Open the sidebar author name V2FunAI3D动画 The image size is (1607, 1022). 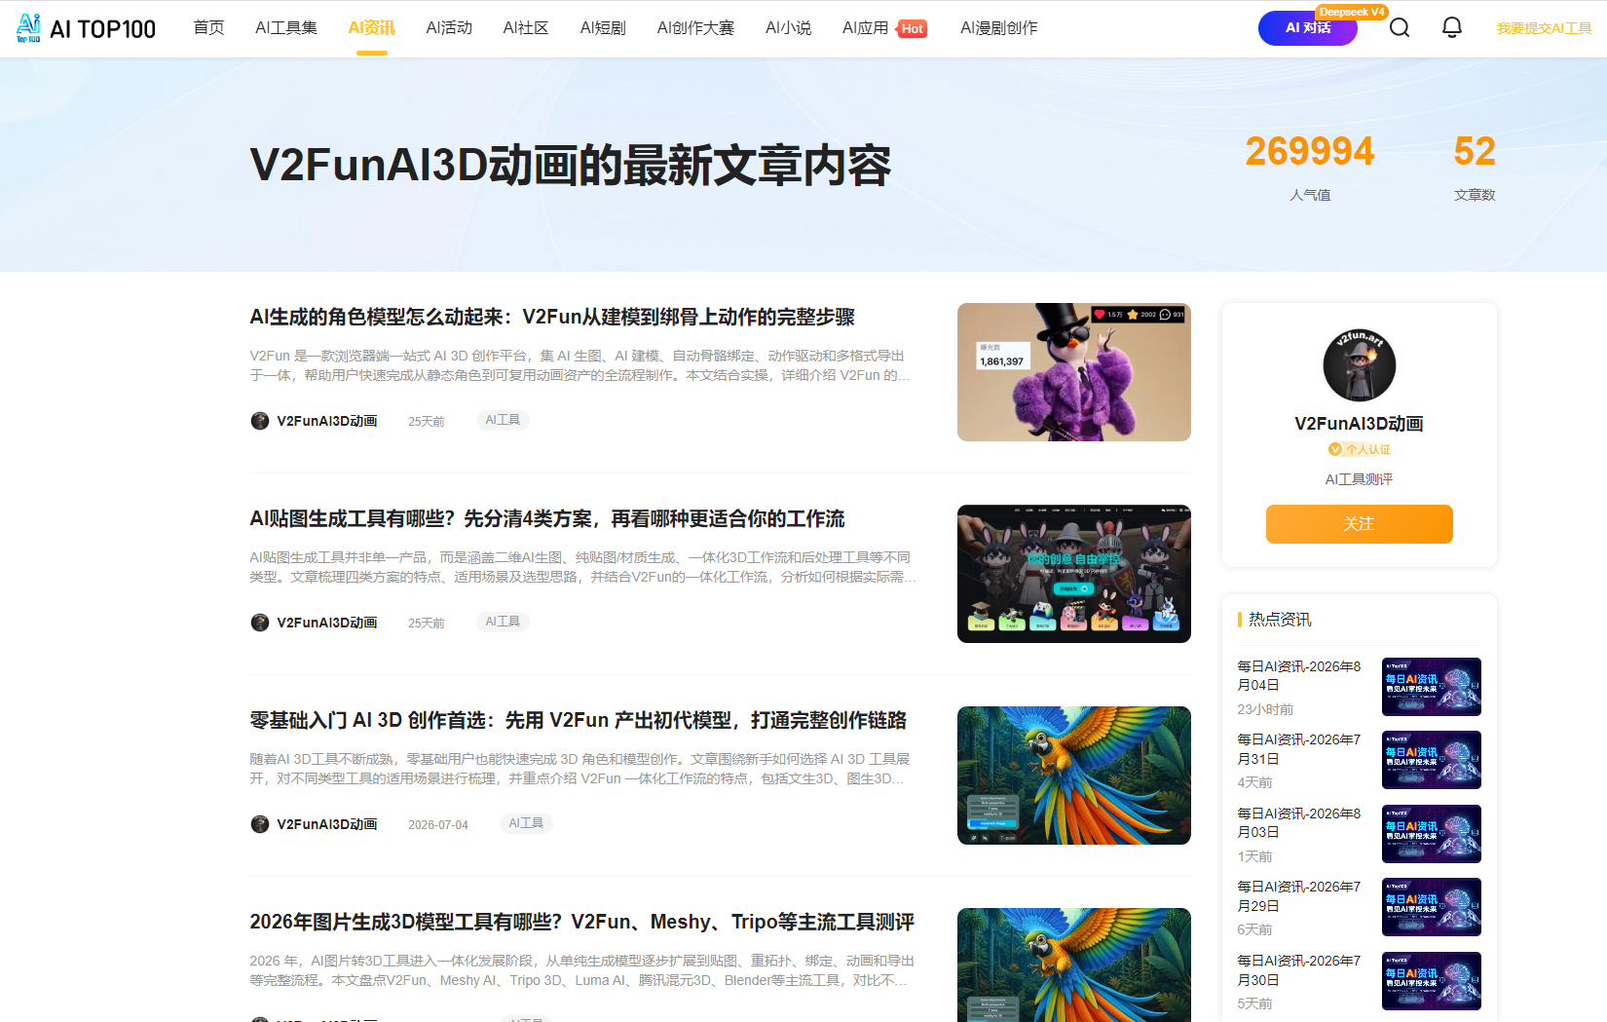[x=1359, y=424]
